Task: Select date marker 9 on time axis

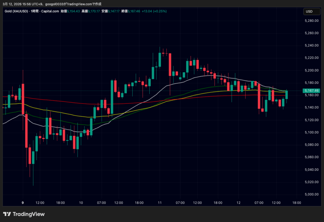Action: click(22, 203)
